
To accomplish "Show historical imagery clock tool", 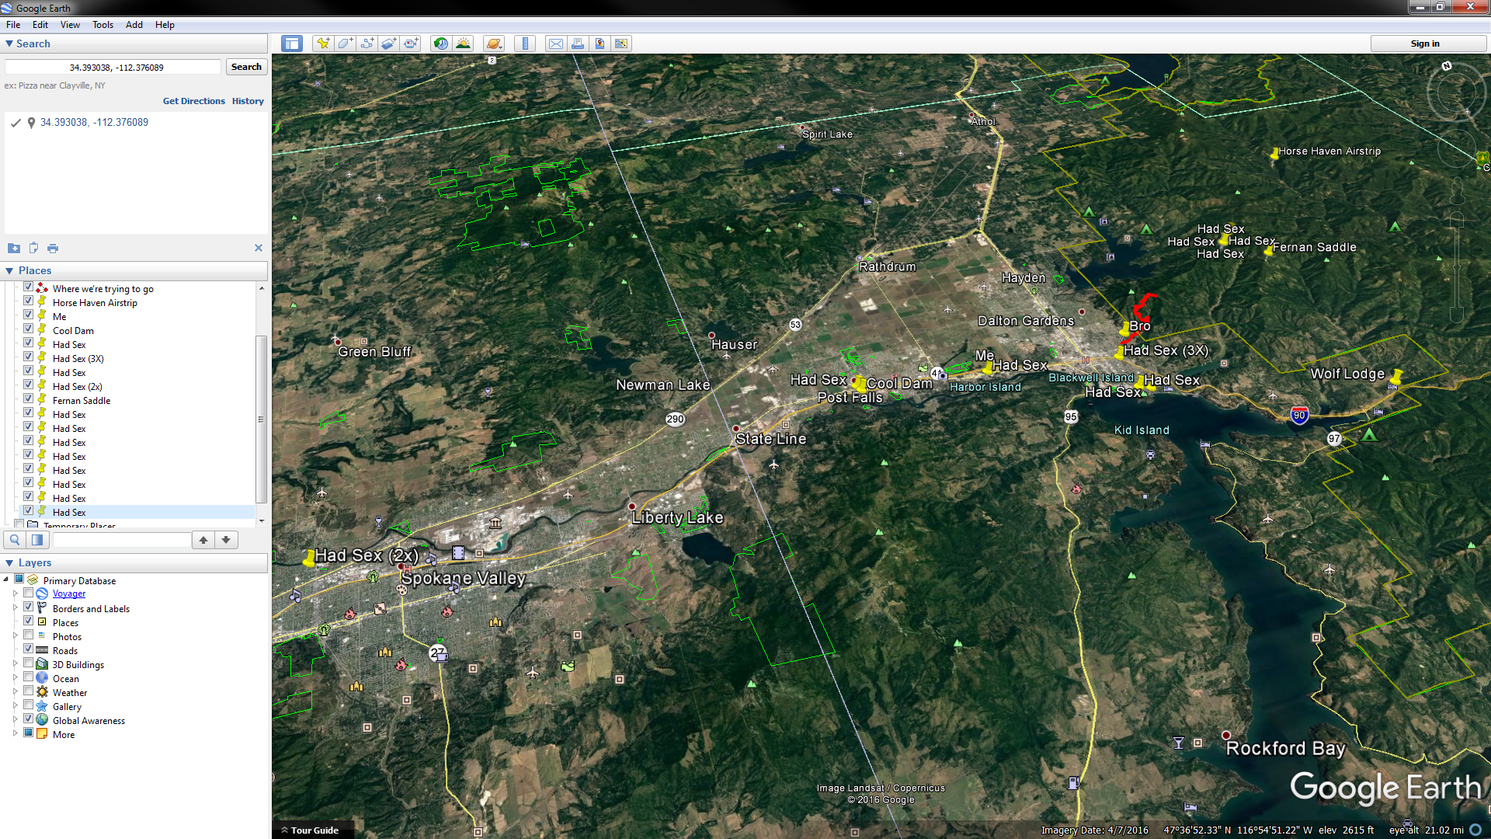I will pos(441,44).
